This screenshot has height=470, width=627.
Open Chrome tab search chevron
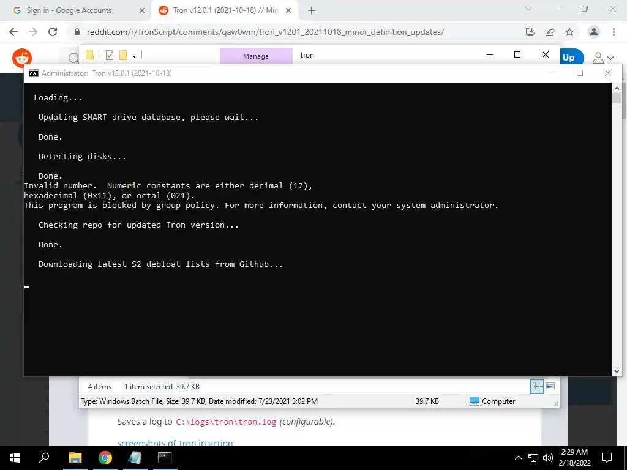(x=528, y=9)
